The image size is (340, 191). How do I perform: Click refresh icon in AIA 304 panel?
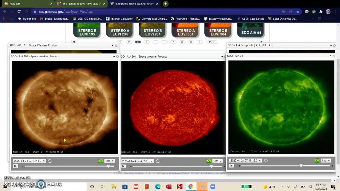coord(158,161)
